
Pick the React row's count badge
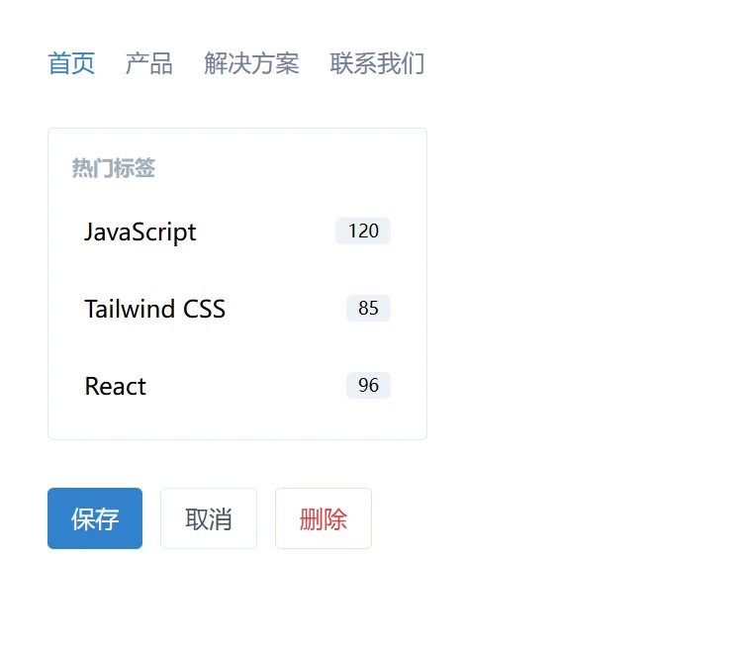[368, 386]
